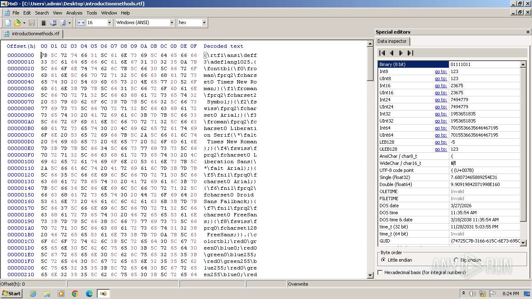Click offset row 00000100

tap(20, 162)
